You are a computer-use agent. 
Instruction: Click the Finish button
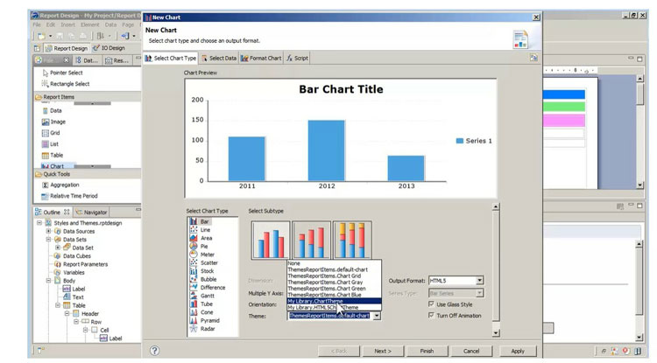[x=427, y=351]
